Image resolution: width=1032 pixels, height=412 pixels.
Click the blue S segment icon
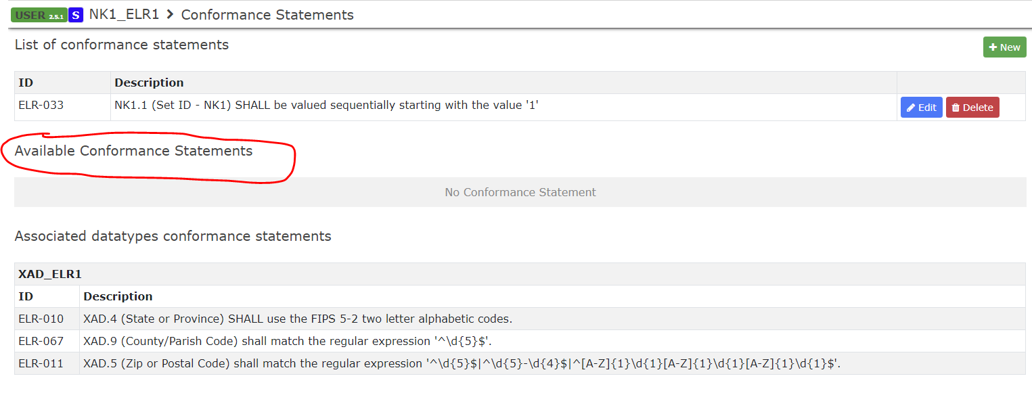click(x=75, y=14)
